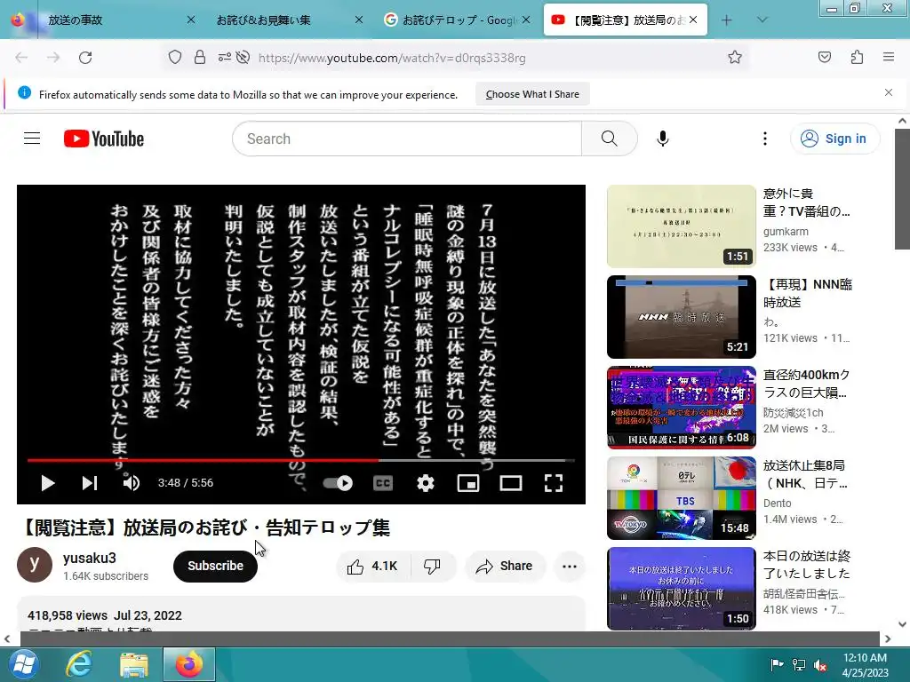Open tracking protection shield icon
Viewport: 910px width, 682px height.
pyautogui.click(x=175, y=58)
